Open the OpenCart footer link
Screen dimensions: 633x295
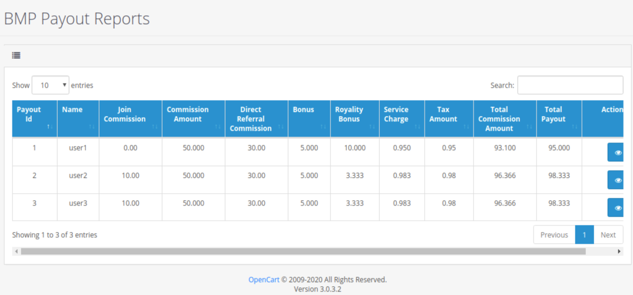tap(263, 280)
